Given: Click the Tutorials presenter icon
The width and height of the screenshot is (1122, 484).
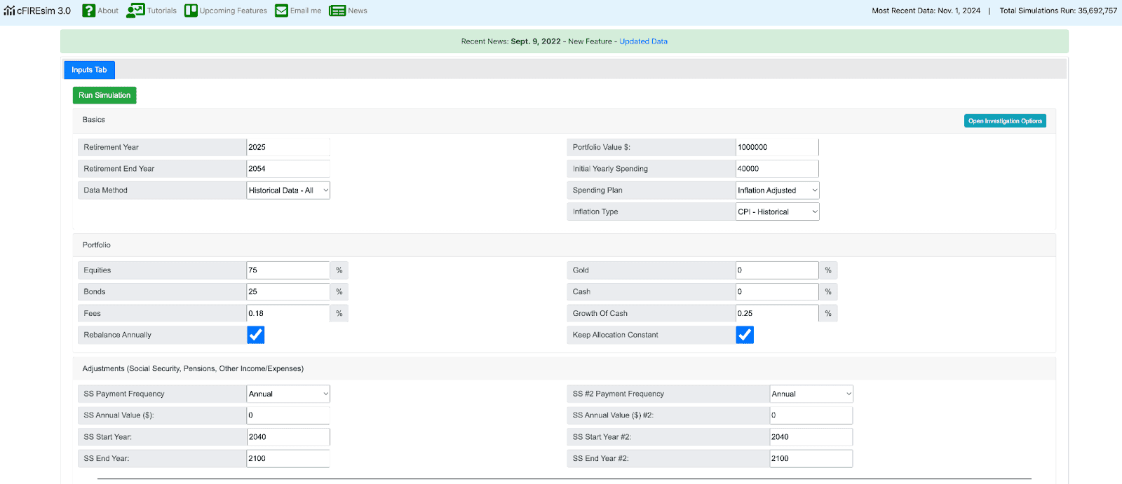Looking at the screenshot, I should 135,11.
